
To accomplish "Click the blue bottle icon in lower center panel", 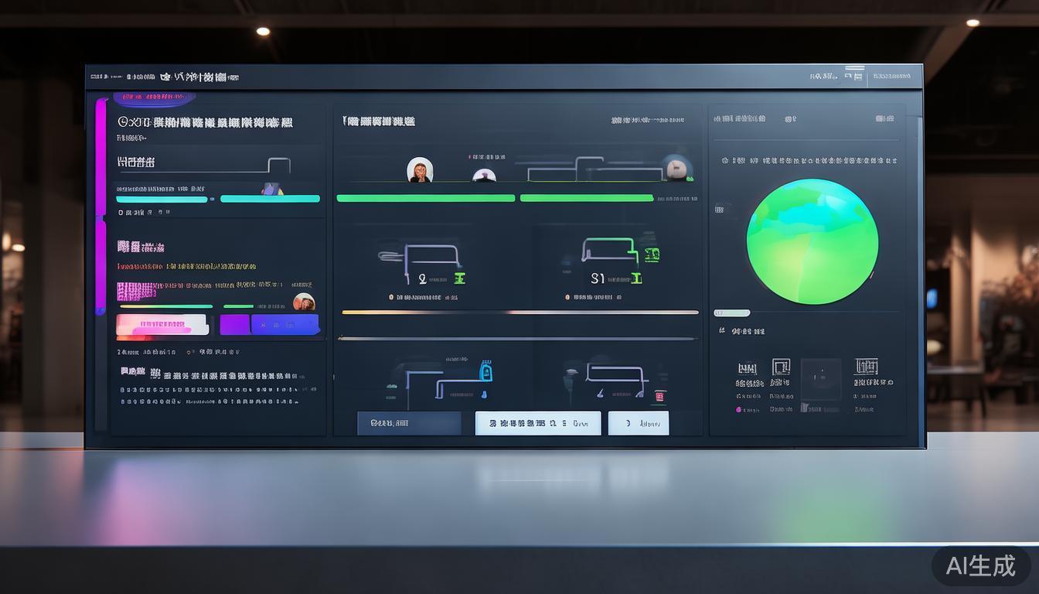I will pos(486,372).
